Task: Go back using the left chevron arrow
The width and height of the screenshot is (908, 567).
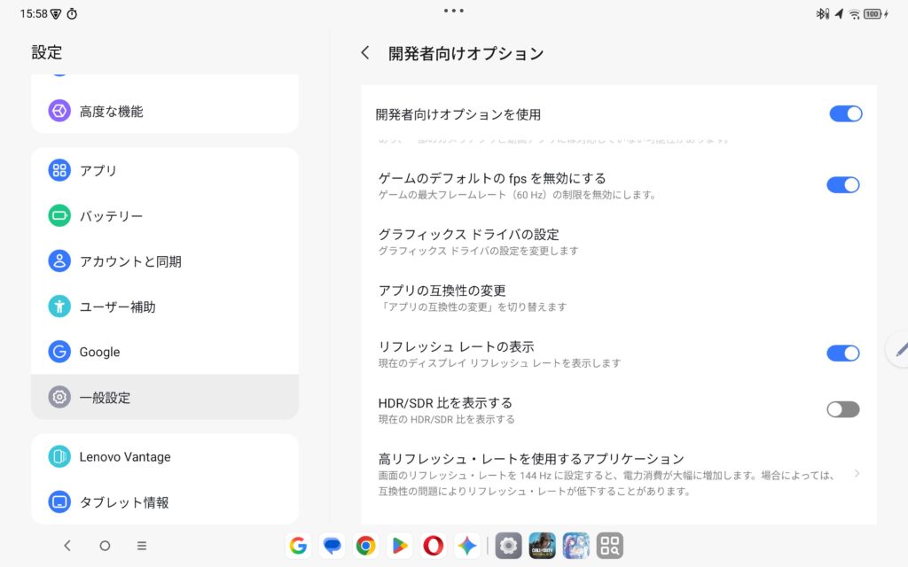Action: (x=365, y=52)
